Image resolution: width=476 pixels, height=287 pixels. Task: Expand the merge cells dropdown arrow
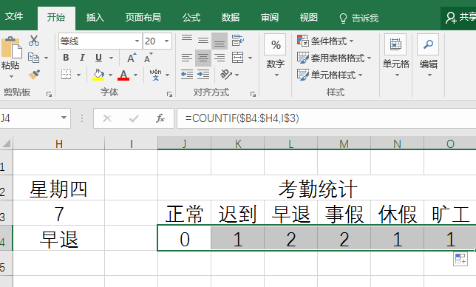pyautogui.click(x=250, y=58)
